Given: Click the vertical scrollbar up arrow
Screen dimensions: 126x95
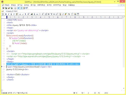Looking at the screenshot, I should tap(124, 18).
